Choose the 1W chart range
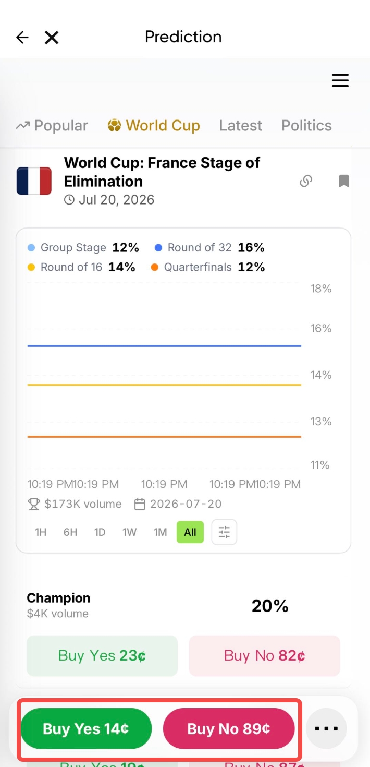 129,532
